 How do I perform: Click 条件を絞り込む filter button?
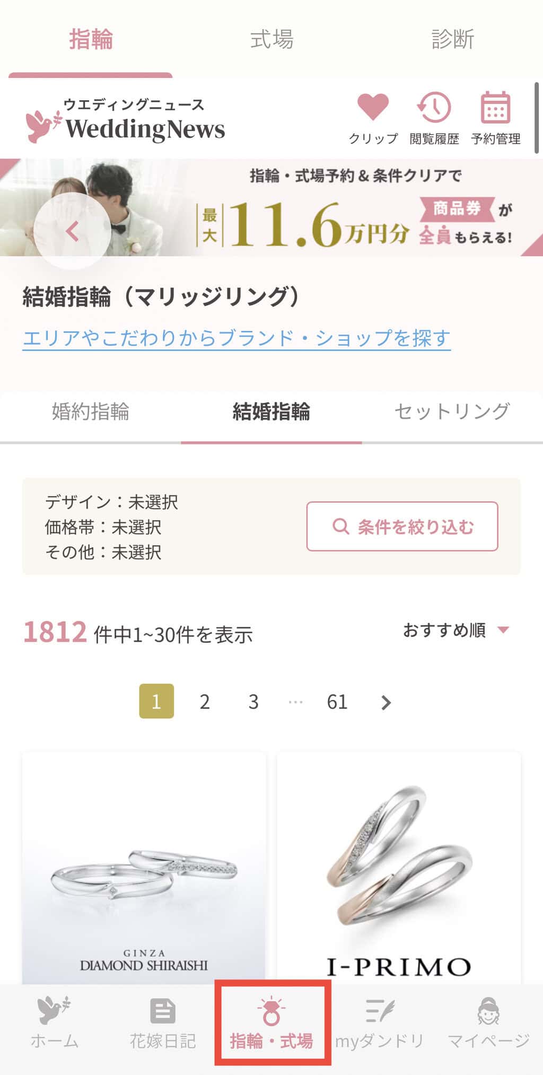click(402, 527)
